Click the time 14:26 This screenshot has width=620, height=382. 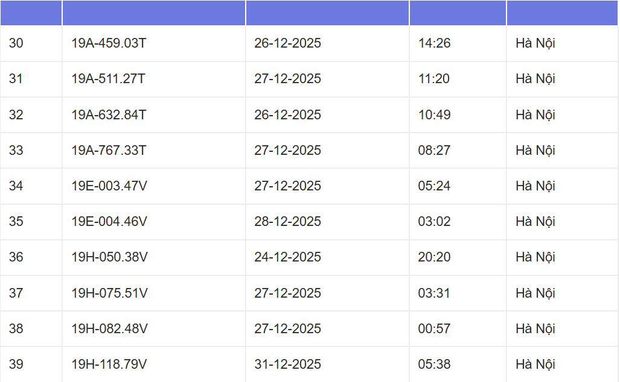434,43
